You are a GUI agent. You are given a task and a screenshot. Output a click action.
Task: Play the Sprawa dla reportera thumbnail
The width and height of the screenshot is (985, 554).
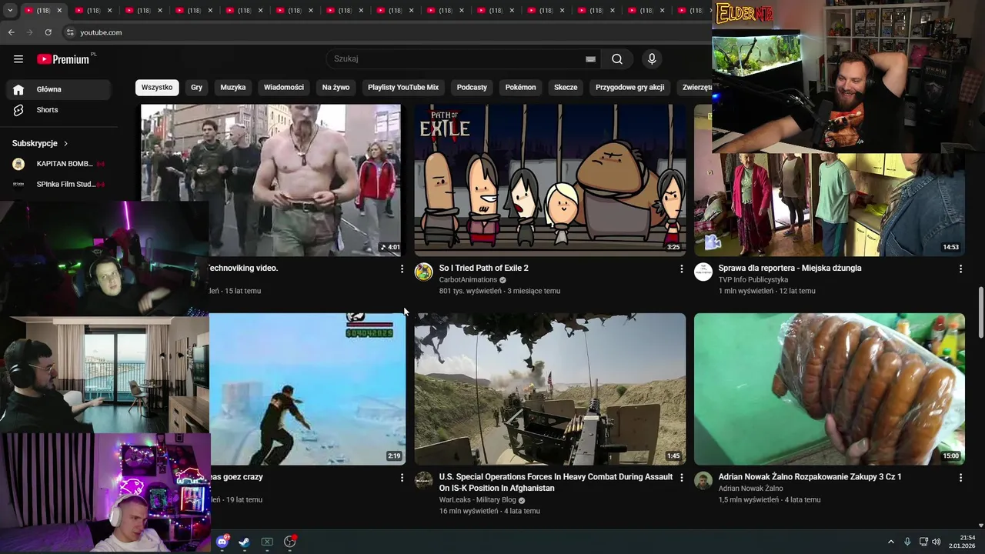830,205
